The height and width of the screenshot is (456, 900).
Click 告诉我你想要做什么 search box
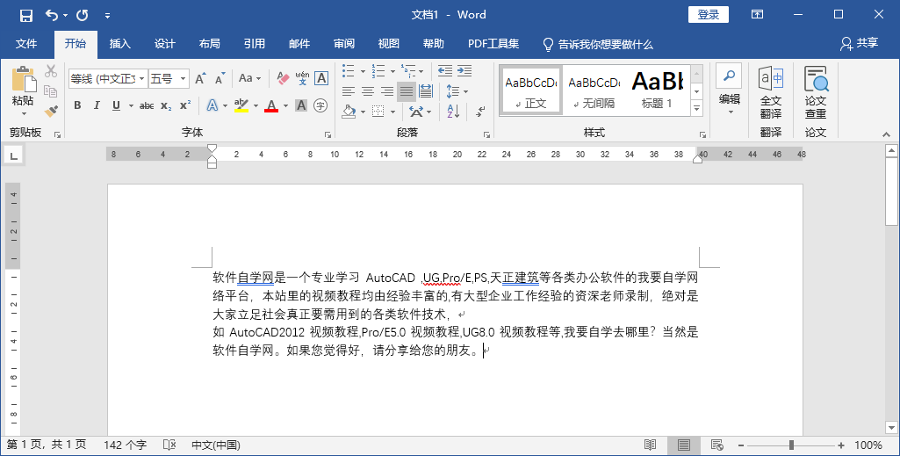tap(598, 44)
